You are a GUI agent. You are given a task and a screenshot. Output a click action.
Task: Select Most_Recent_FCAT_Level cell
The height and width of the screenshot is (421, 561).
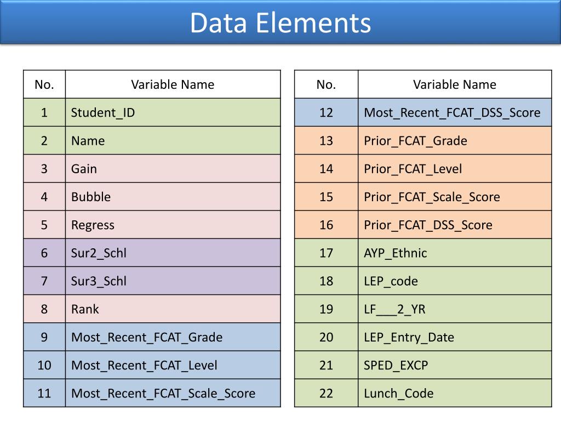tap(173, 365)
